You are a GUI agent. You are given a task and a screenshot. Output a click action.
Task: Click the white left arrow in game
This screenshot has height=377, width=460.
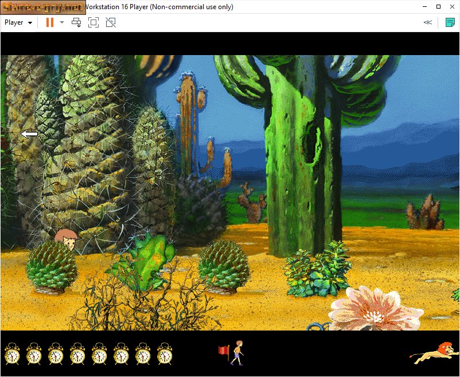(29, 134)
